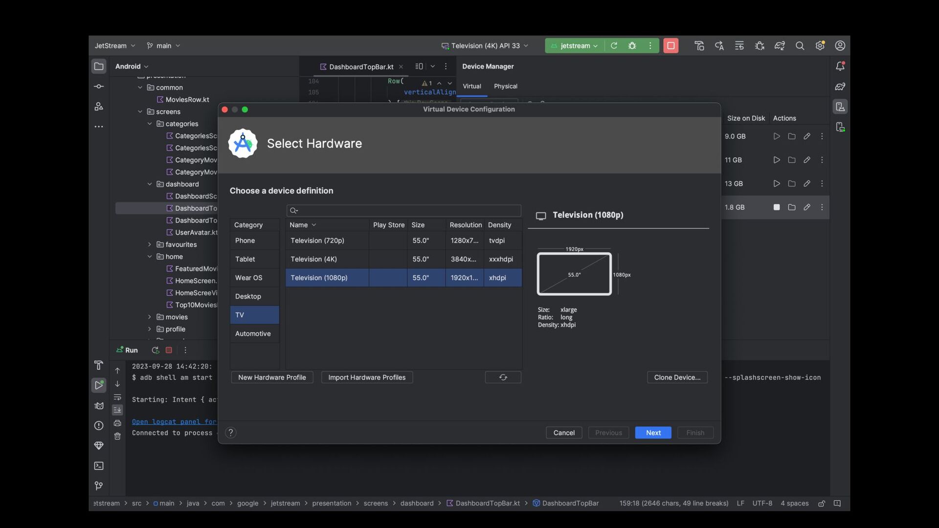This screenshot has height=528, width=939.
Task: Click the Debug bug icon next to jetstream
Action: click(632, 45)
